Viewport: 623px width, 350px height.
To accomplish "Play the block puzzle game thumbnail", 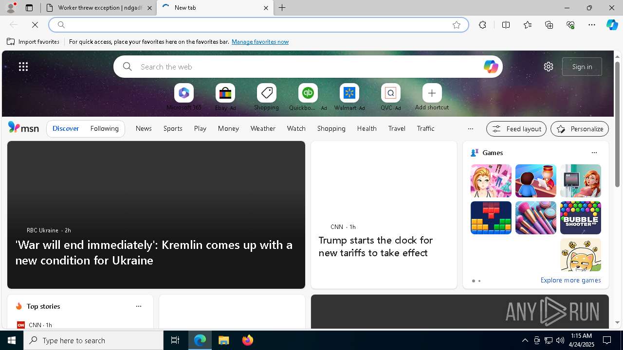I will coord(491,218).
